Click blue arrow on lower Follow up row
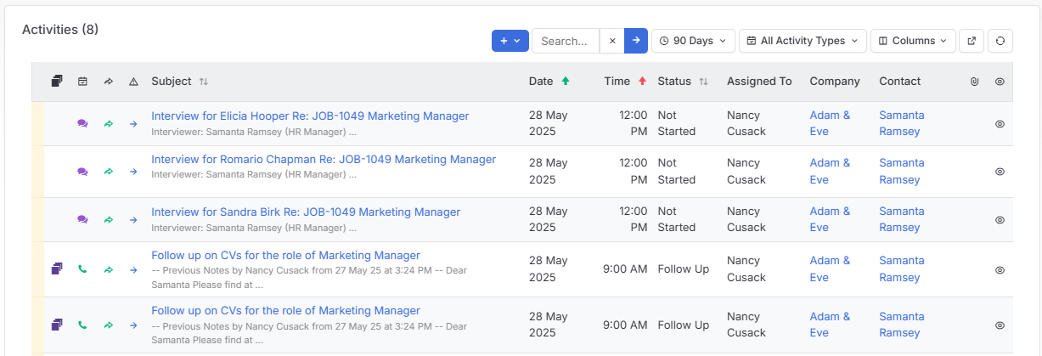The height and width of the screenshot is (356, 1042). [x=133, y=325]
